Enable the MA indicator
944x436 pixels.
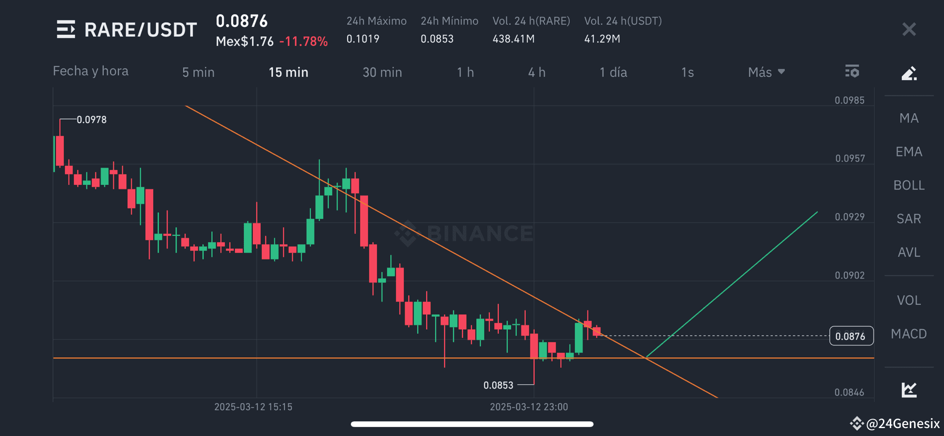(x=909, y=118)
